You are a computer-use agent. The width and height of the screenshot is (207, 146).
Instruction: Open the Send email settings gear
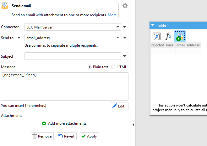point(125,6)
